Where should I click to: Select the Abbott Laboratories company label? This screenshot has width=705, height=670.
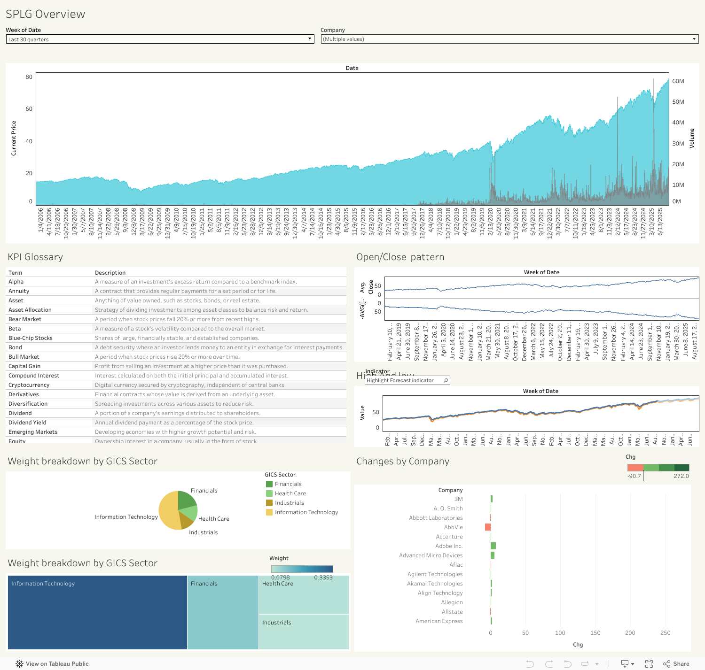(x=436, y=518)
